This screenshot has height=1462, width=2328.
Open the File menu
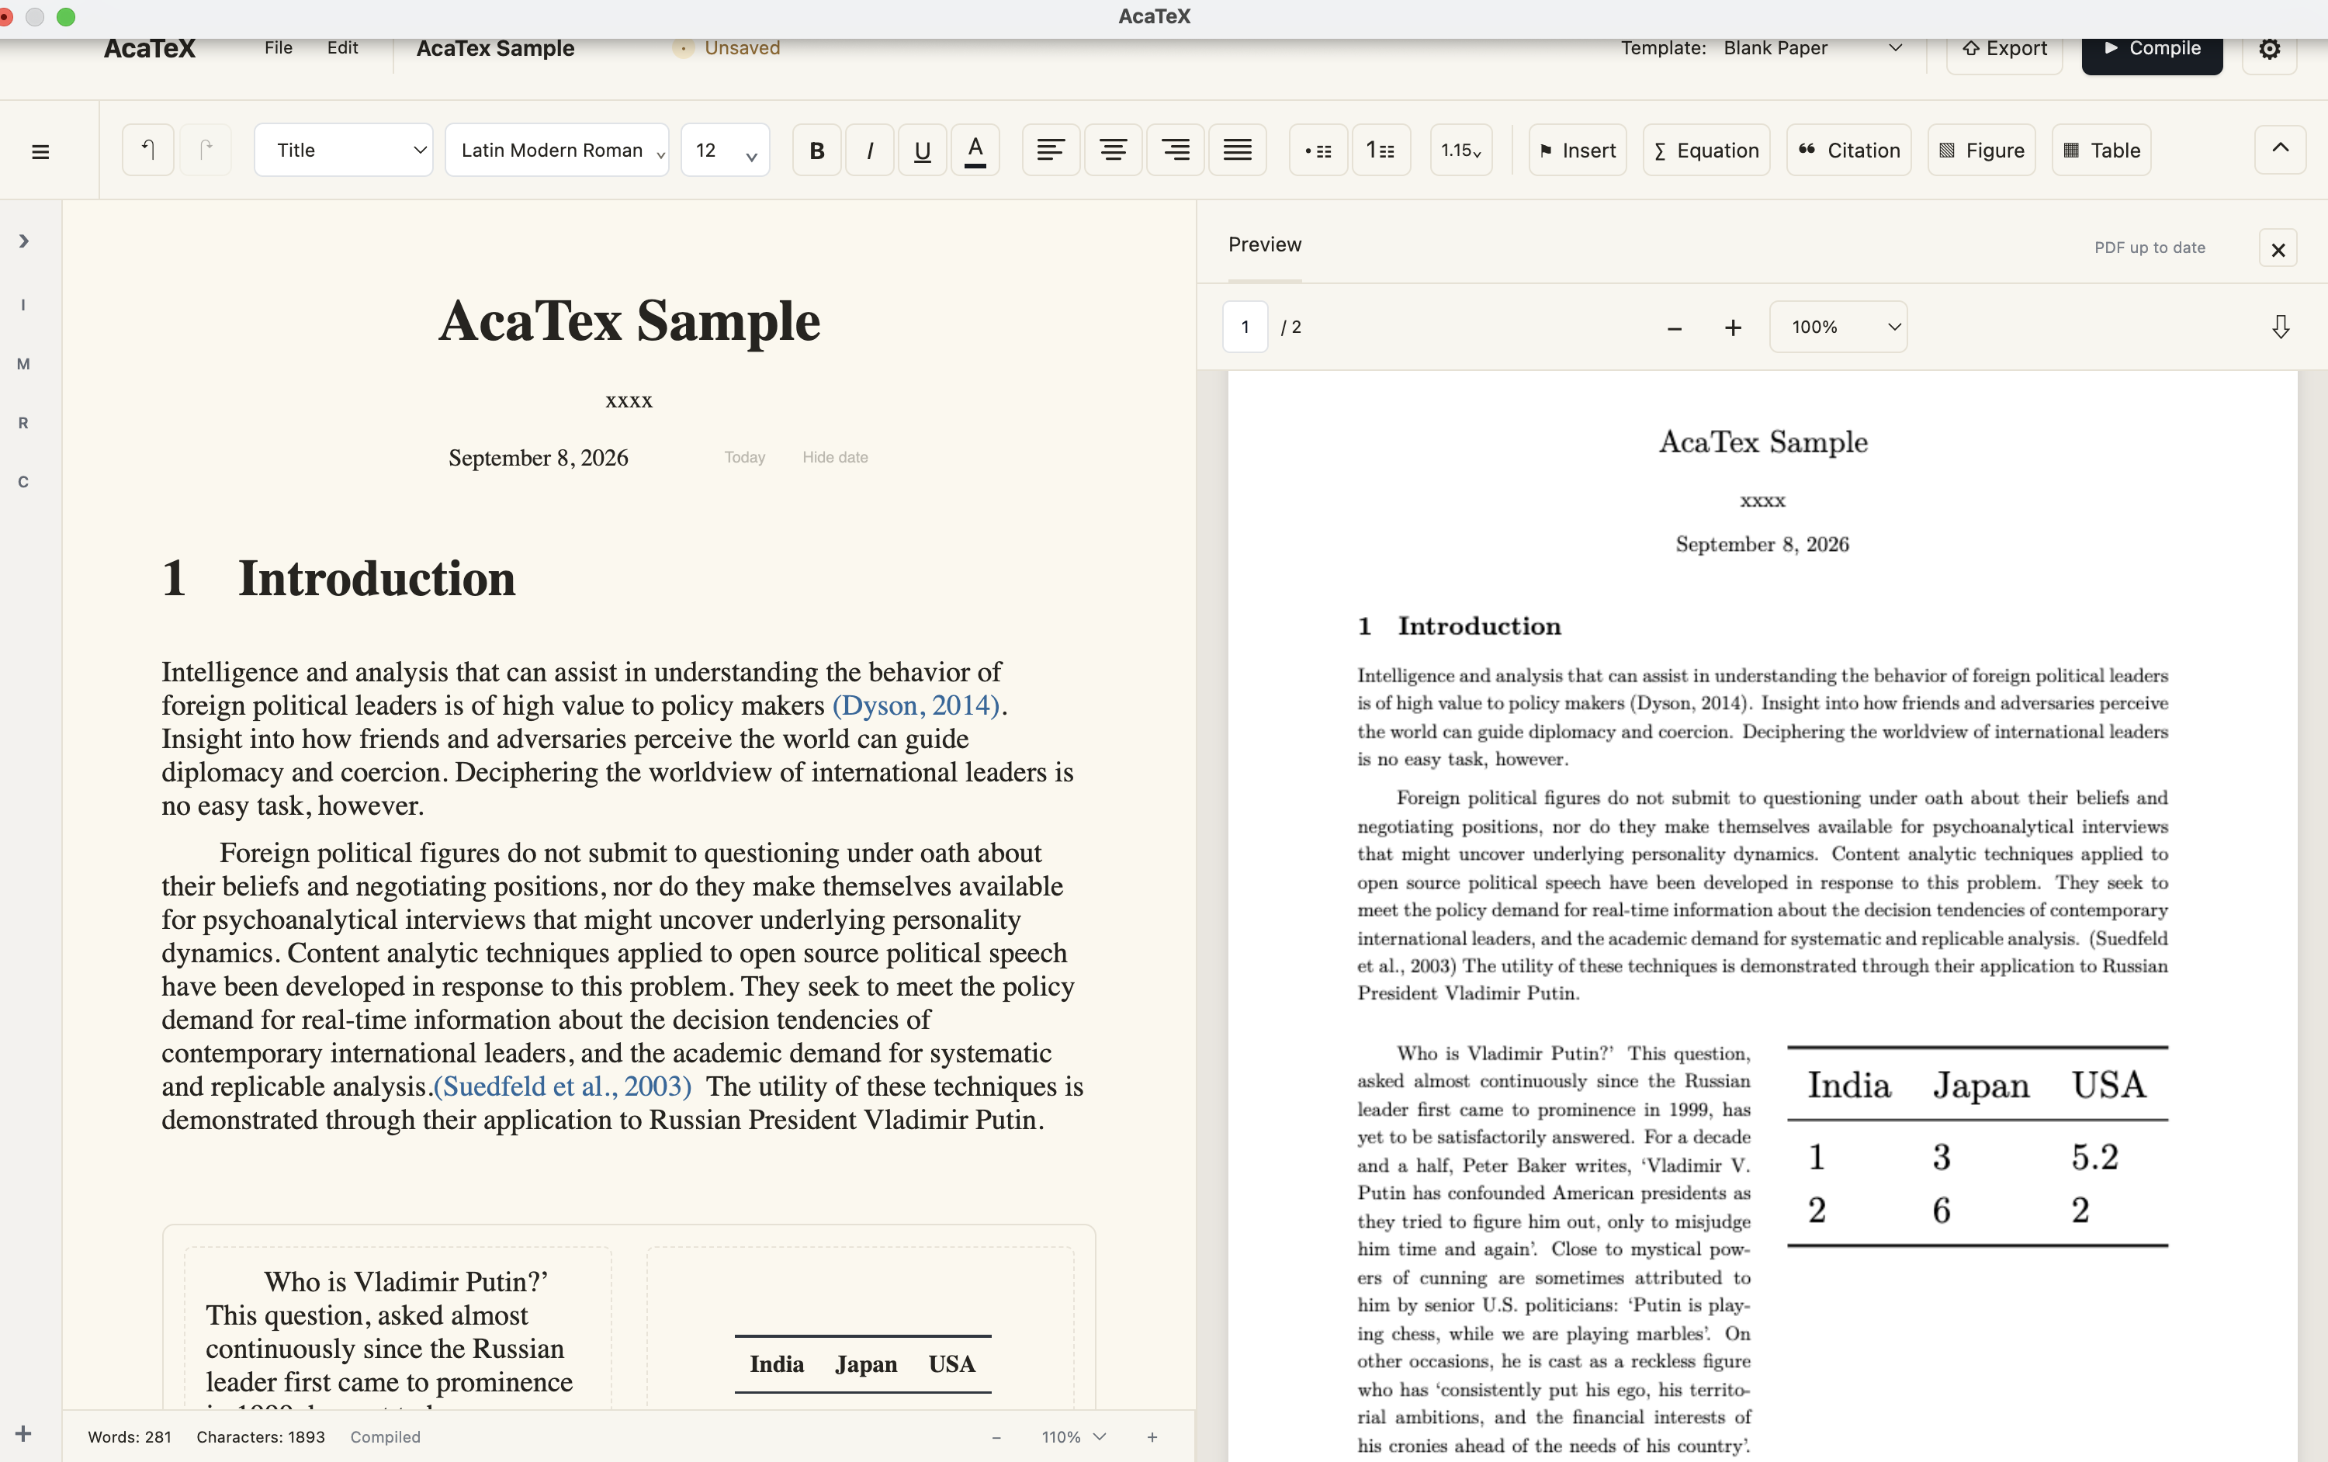pyautogui.click(x=279, y=47)
